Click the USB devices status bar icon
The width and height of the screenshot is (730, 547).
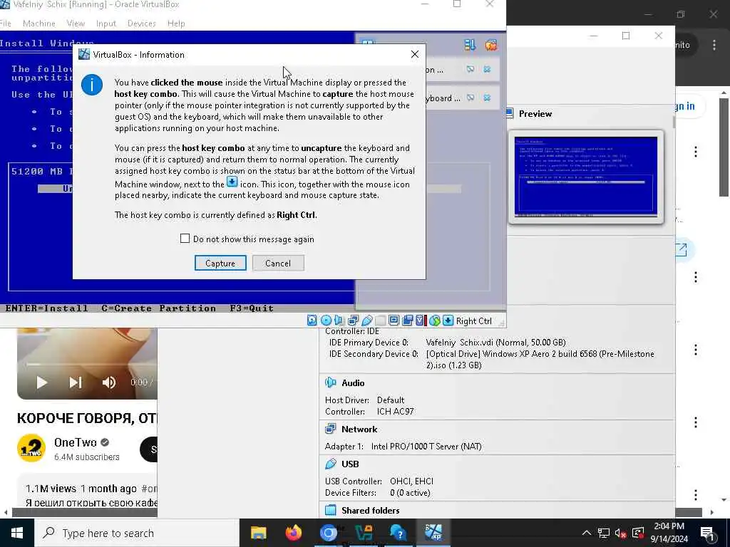pyautogui.click(x=367, y=321)
